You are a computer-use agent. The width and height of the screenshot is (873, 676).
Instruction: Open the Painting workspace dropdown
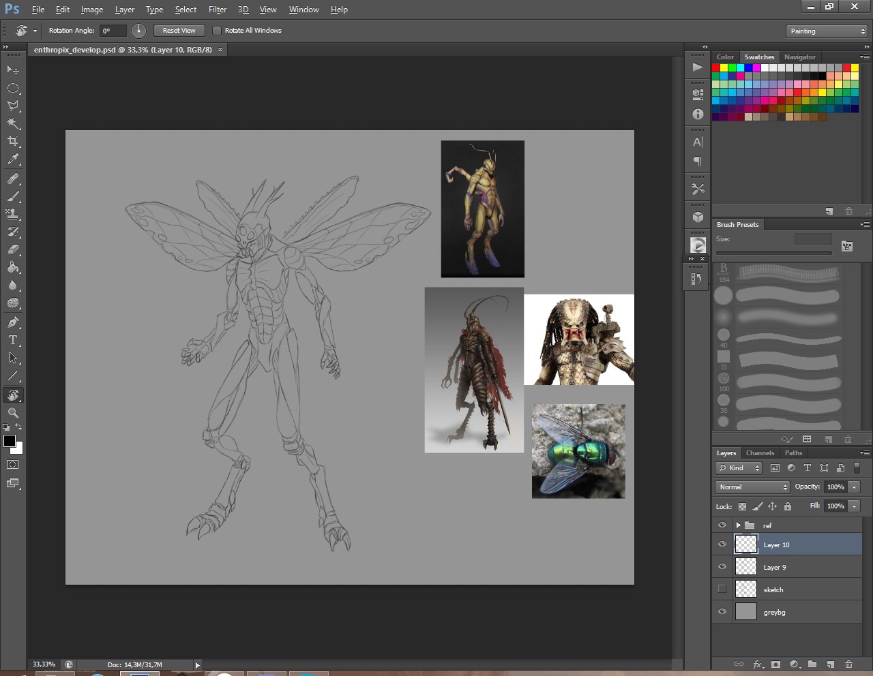pyautogui.click(x=826, y=31)
